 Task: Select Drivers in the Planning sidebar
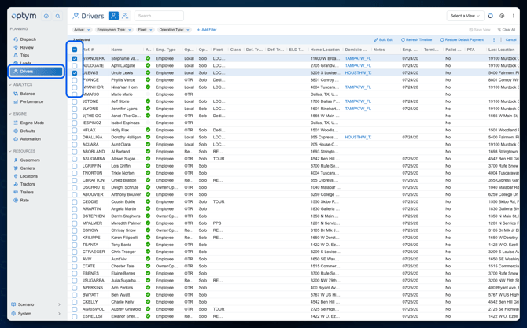(36, 72)
